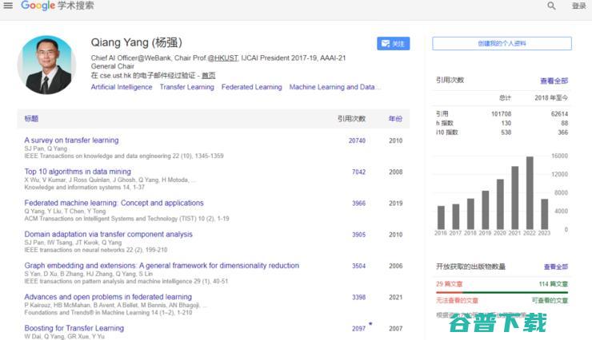
Task: Click the 2018 bar in citation chart
Action: pyautogui.click(x=470, y=214)
